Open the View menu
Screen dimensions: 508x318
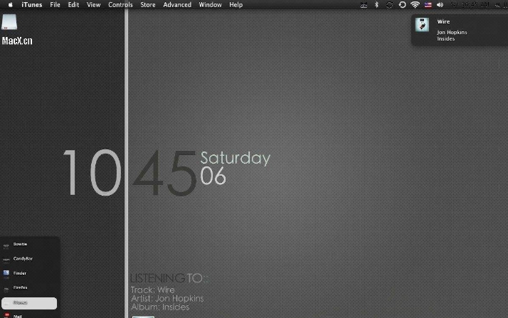point(94,5)
